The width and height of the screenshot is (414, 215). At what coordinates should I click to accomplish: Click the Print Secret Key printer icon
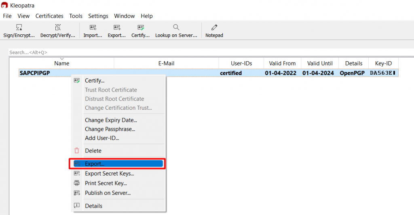point(77,183)
